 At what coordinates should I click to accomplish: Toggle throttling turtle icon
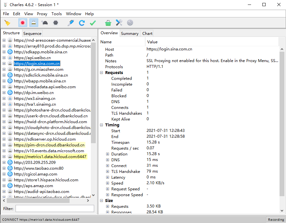pos(45,23)
